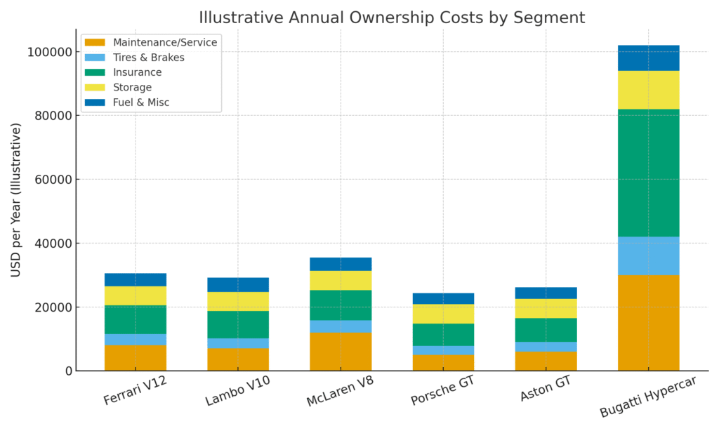The image size is (719, 431).
Task: Click the orange Maintenance/Service legend swatch
Action: [x=95, y=43]
